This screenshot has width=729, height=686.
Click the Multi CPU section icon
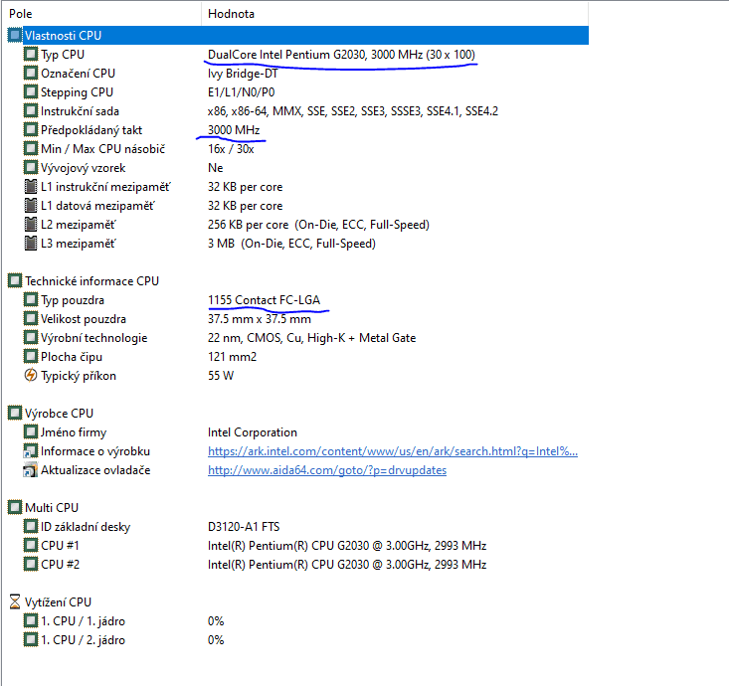click(x=15, y=507)
